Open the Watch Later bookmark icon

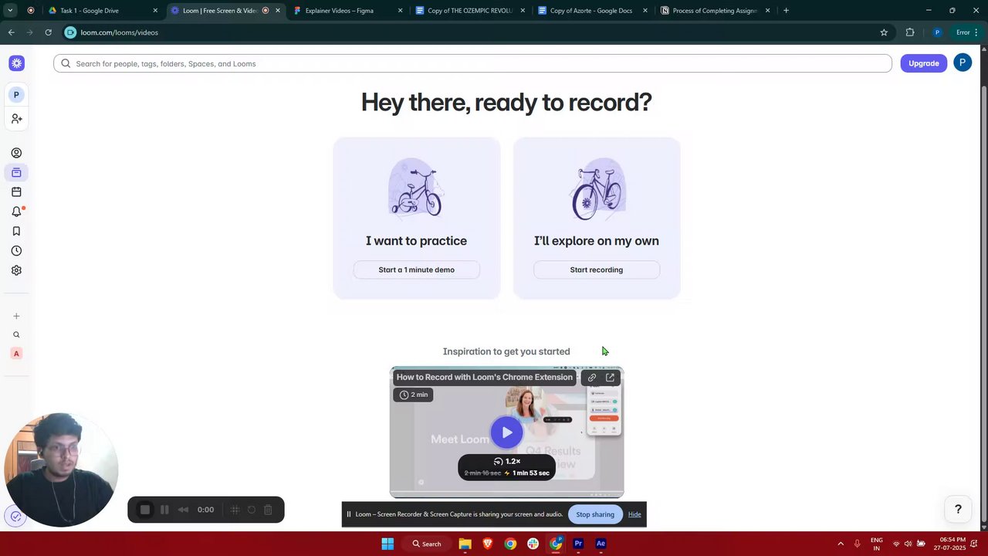pyautogui.click(x=16, y=232)
